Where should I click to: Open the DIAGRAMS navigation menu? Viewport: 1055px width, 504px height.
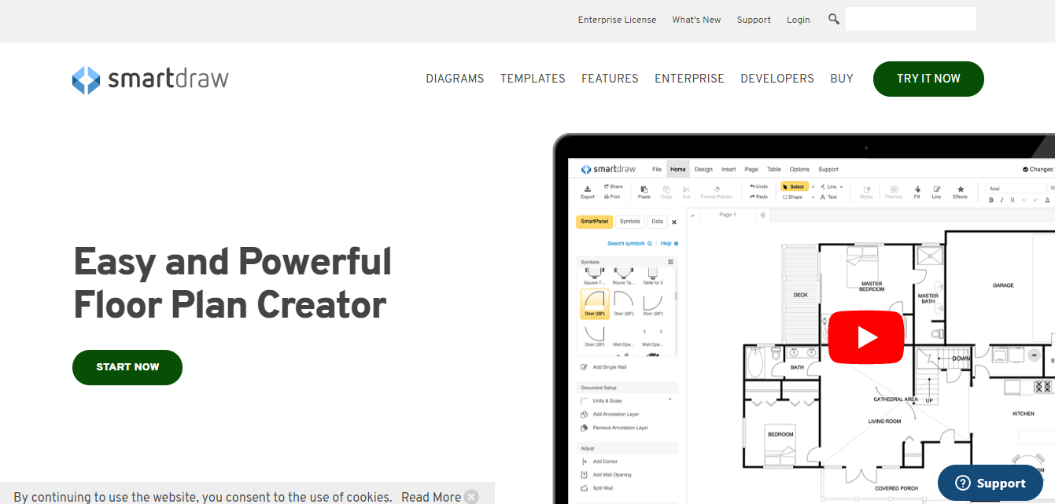(455, 79)
